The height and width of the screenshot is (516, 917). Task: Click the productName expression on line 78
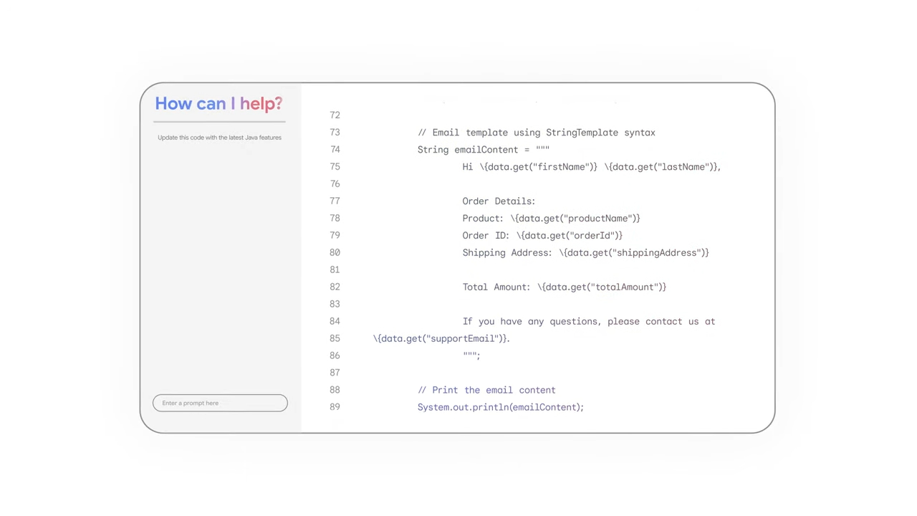coord(575,219)
